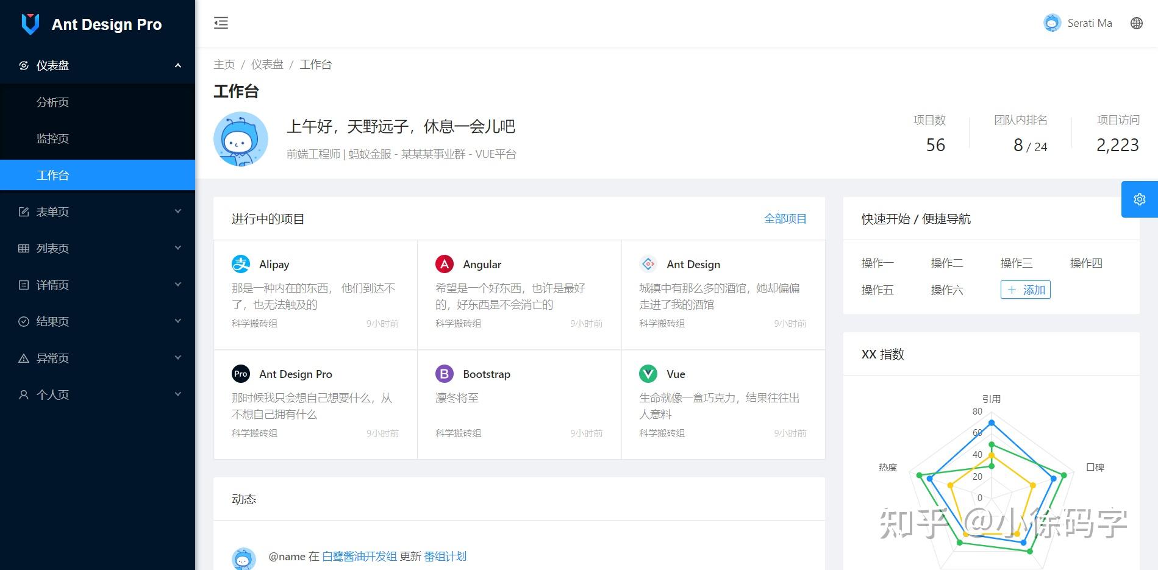Click the 添加 button in quick navigation
1158x570 pixels.
pos(1025,290)
